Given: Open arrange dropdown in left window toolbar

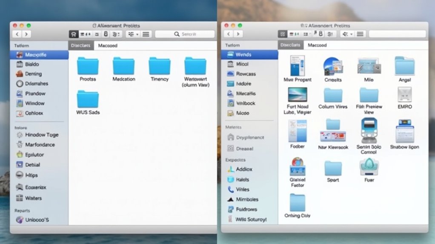Looking at the screenshot, I should 133,34.
